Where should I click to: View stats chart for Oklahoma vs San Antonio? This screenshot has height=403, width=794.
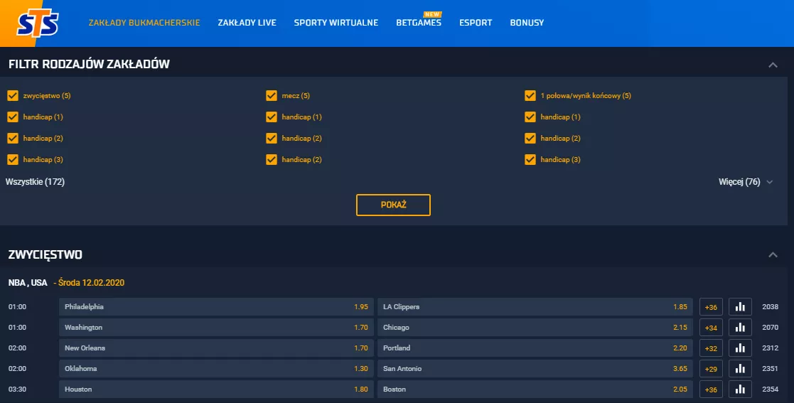point(740,369)
